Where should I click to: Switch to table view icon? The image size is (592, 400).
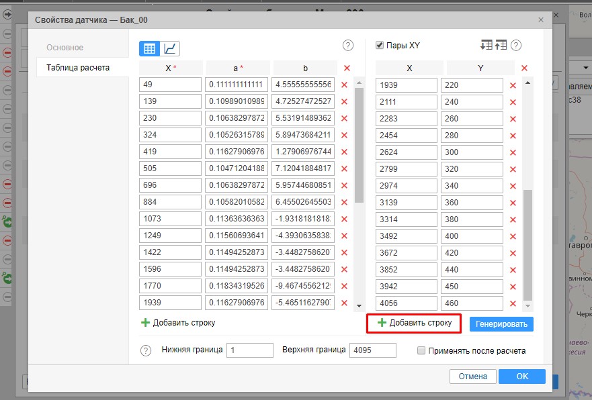point(149,48)
